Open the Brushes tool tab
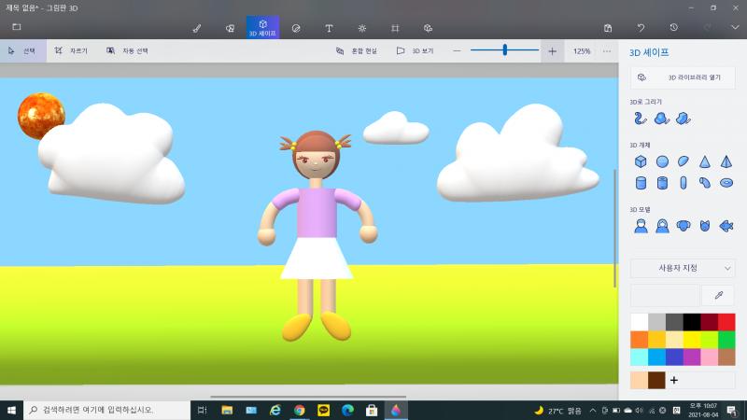This screenshot has width=747, height=420. click(x=197, y=28)
